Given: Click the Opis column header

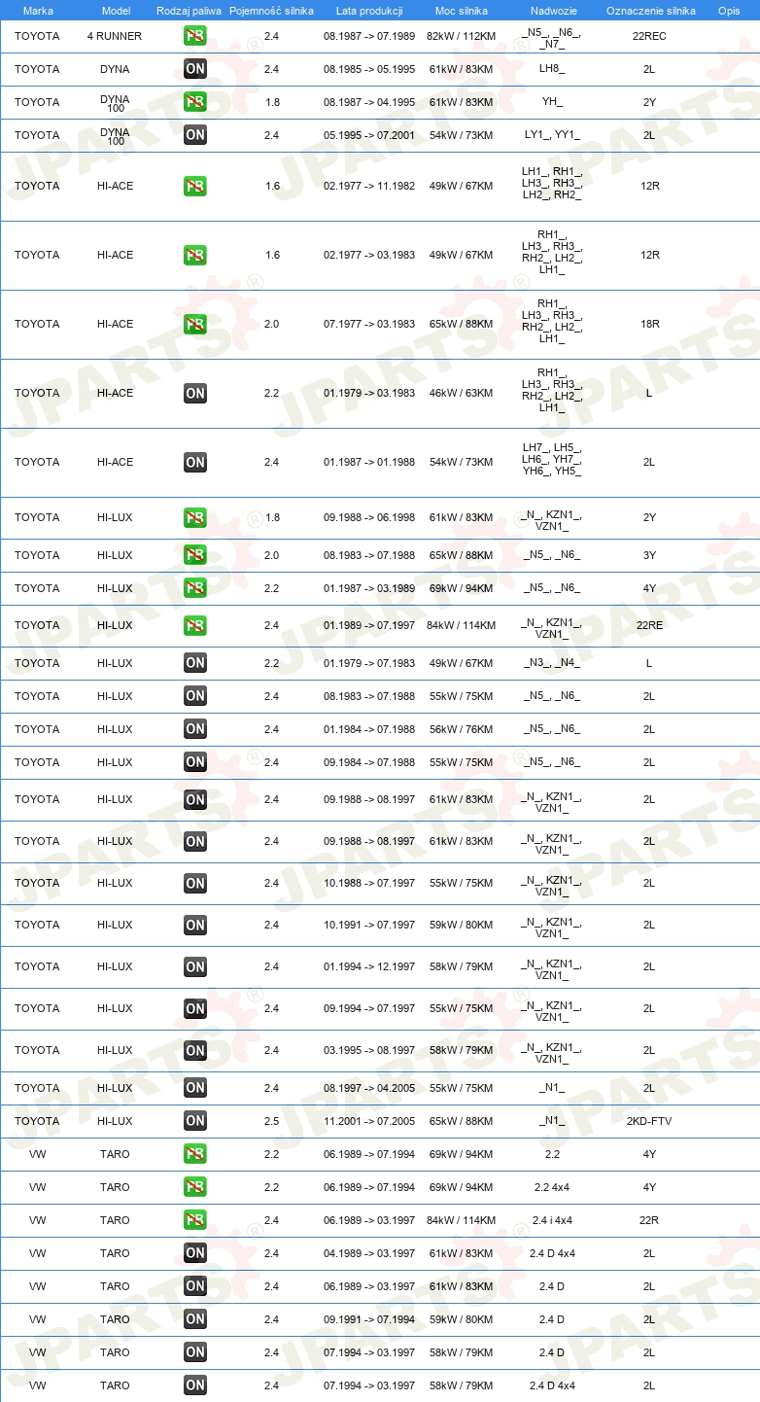Looking at the screenshot, I should [x=729, y=11].
